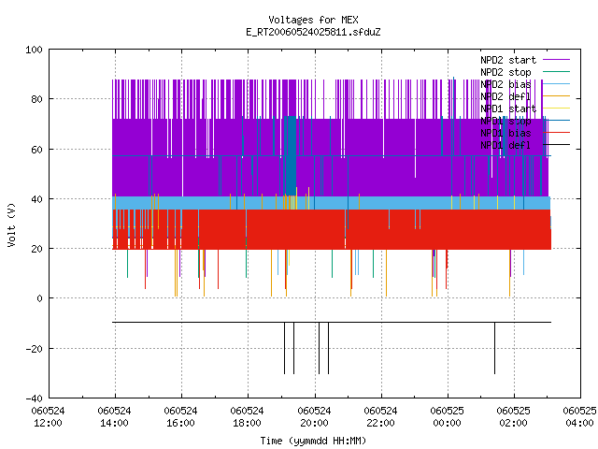Click the x-axis time label '22:00'
598x449 pixels.
point(380,424)
